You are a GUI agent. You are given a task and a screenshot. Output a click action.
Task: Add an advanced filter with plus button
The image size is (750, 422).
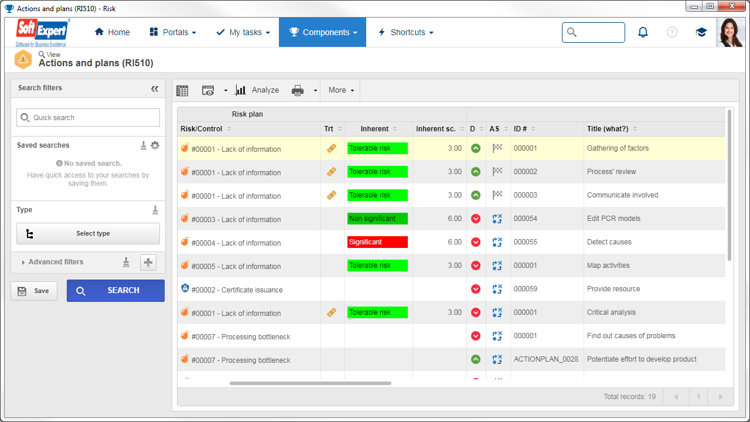tap(148, 263)
